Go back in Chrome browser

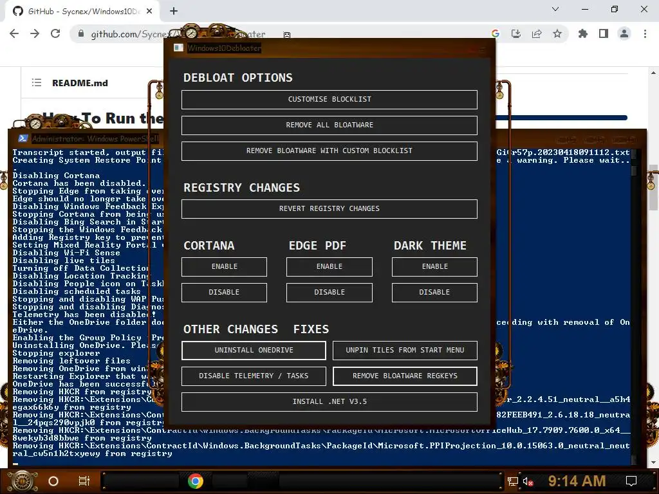[x=14, y=33]
